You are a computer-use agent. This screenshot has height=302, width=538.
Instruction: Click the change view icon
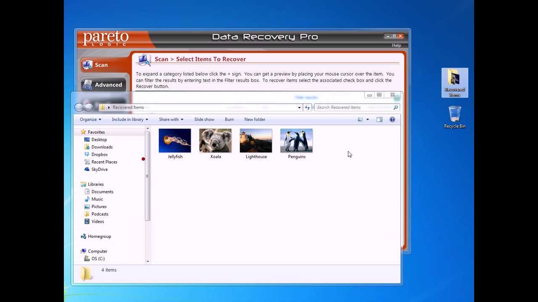point(360,120)
